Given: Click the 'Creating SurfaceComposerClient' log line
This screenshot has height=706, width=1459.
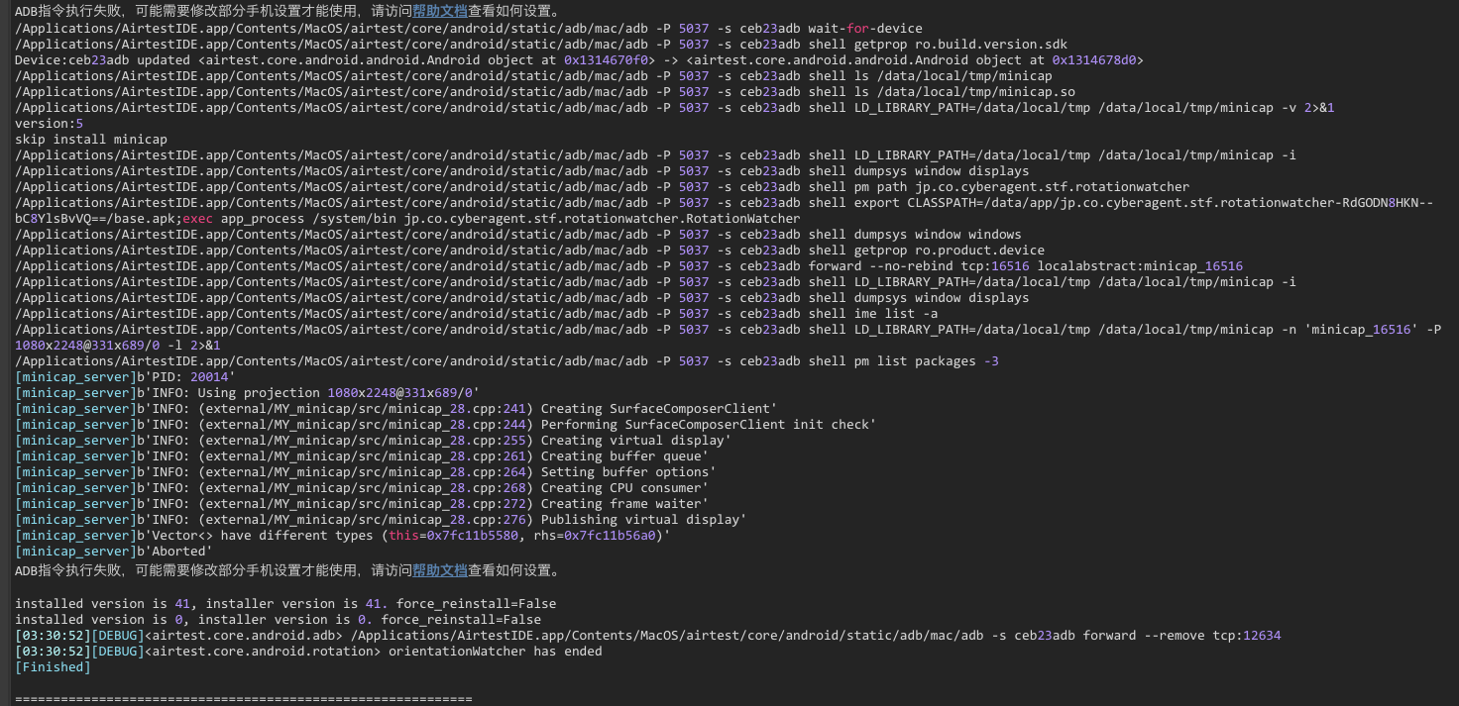Looking at the screenshot, I should 395,409.
